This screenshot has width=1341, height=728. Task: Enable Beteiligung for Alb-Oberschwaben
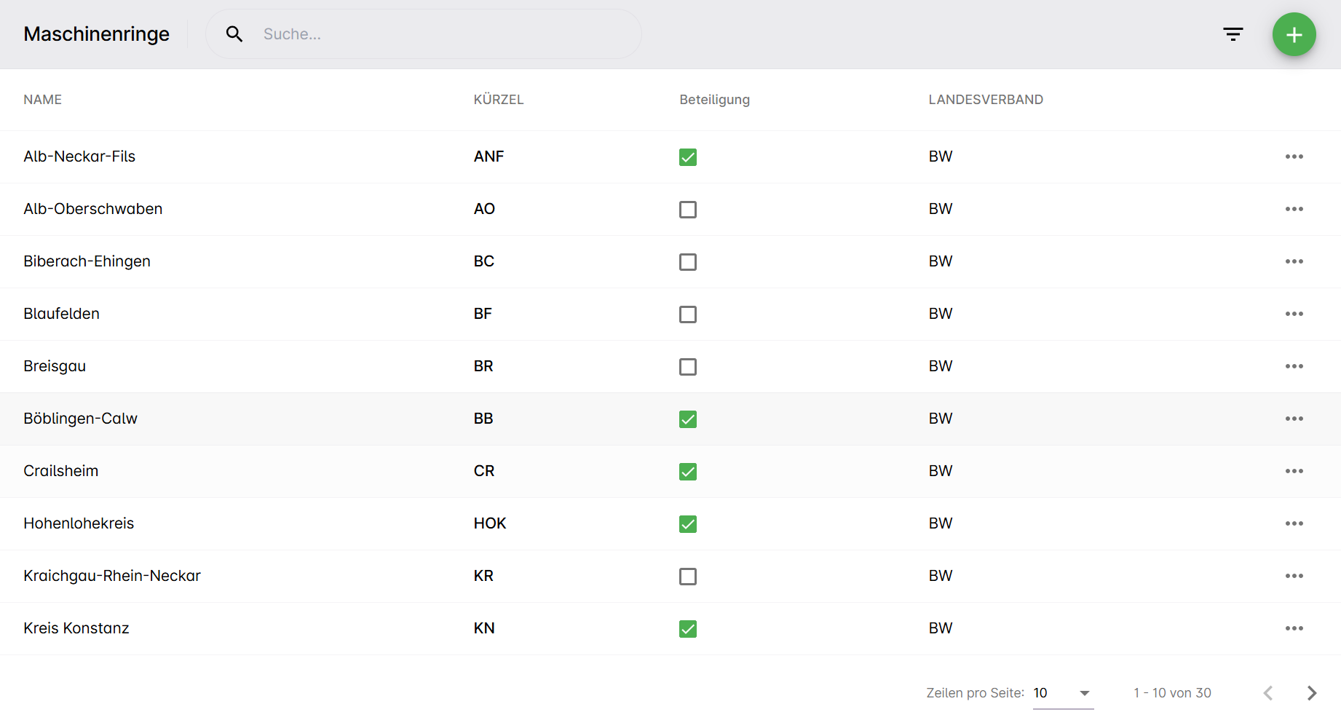click(x=687, y=210)
